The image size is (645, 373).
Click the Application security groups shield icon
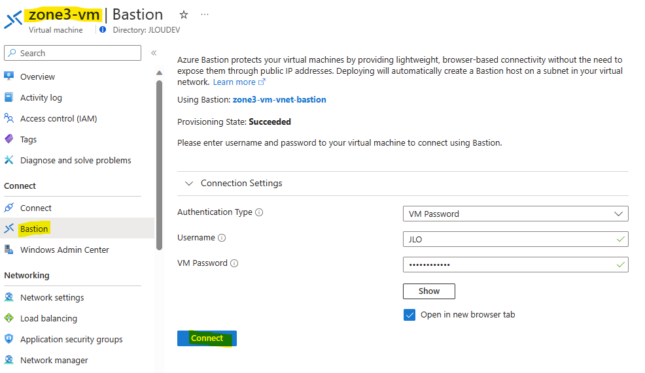9,339
